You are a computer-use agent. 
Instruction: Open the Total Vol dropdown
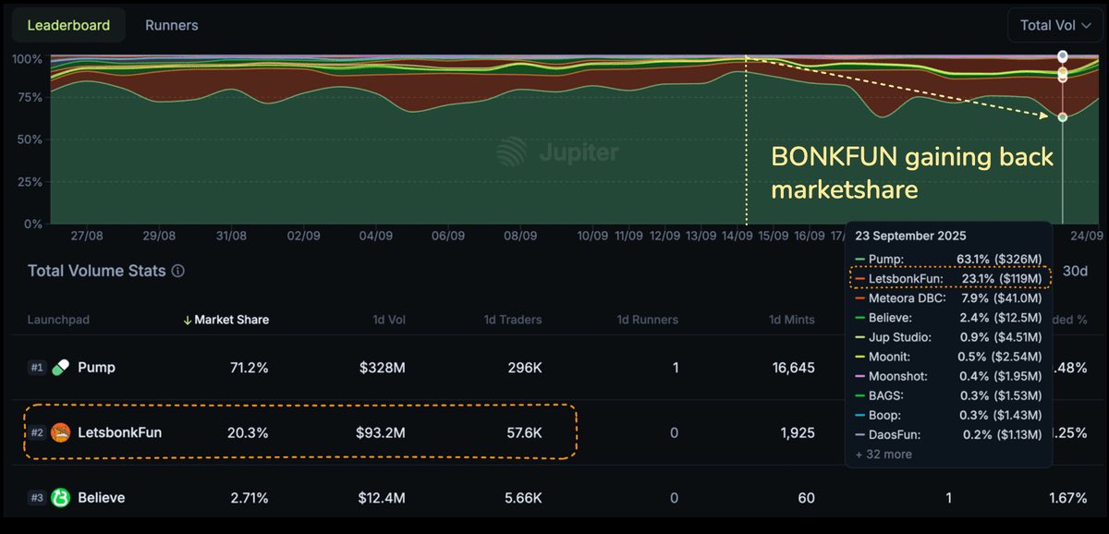pyautogui.click(x=1054, y=26)
